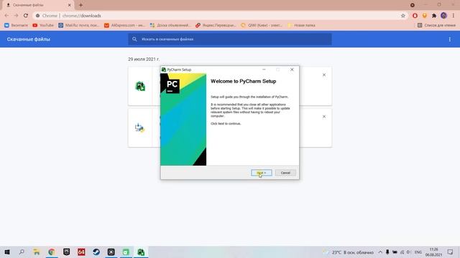Click the Chrome site info icon in address bar
The image size is (460, 258).
click(x=38, y=16)
